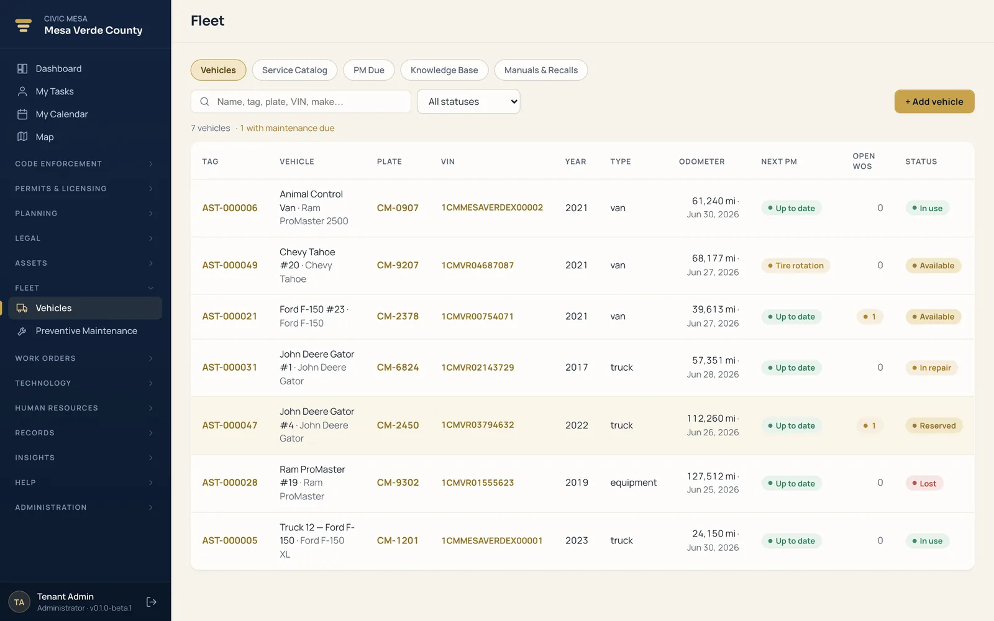Click plate CM-0907

click(398, 208)
